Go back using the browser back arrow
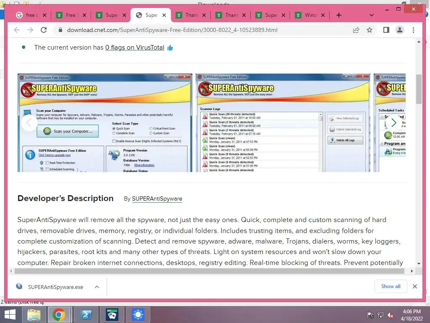This screenshot has width=430, height=323. (x=17, y=30)
